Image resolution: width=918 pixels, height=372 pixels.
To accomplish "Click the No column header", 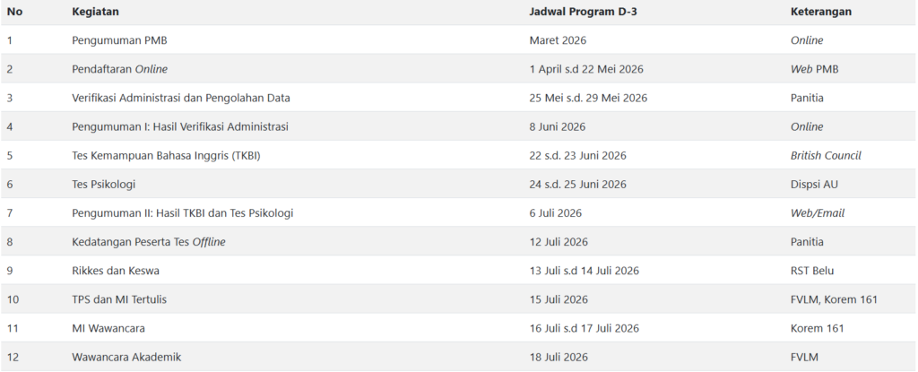I will click(14, 12).
